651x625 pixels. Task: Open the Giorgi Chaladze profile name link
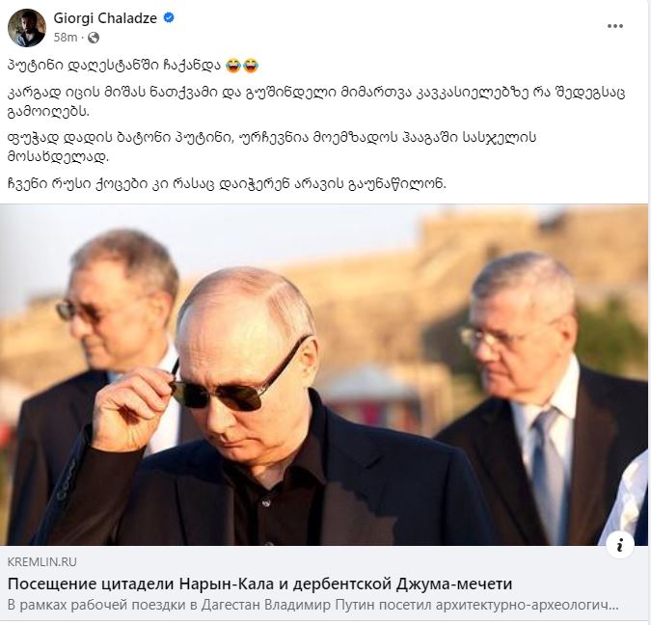coord(105,18)
